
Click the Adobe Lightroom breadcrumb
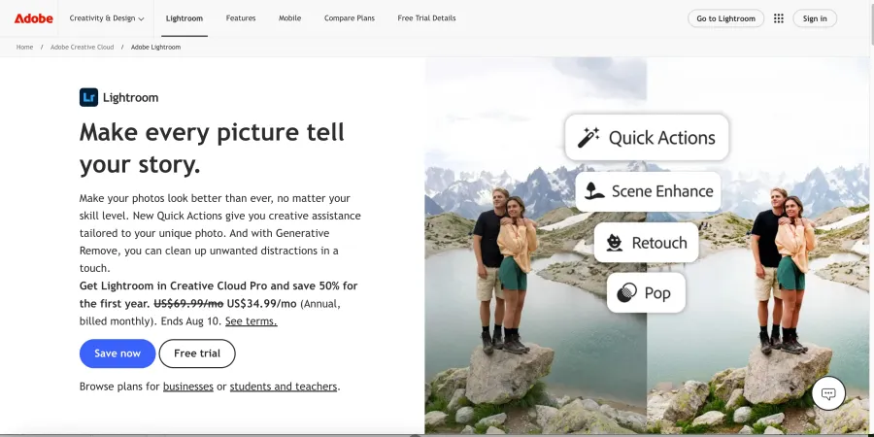click(155, 48)
